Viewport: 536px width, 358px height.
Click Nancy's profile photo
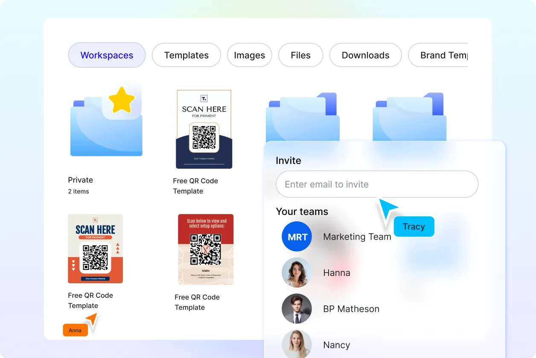point(297,344)
